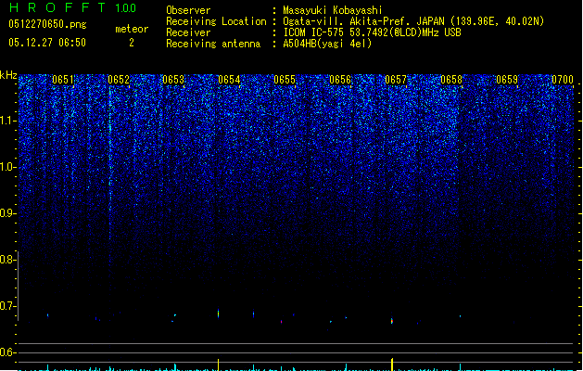583x371 pixels.
Task: Click the yellow detection spike below 0654
Action: (x=218, y=365)
